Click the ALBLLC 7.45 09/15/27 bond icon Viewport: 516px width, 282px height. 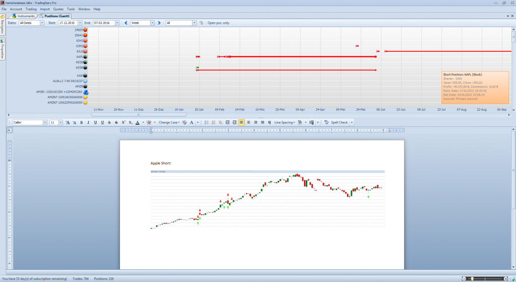click(85, 81)
